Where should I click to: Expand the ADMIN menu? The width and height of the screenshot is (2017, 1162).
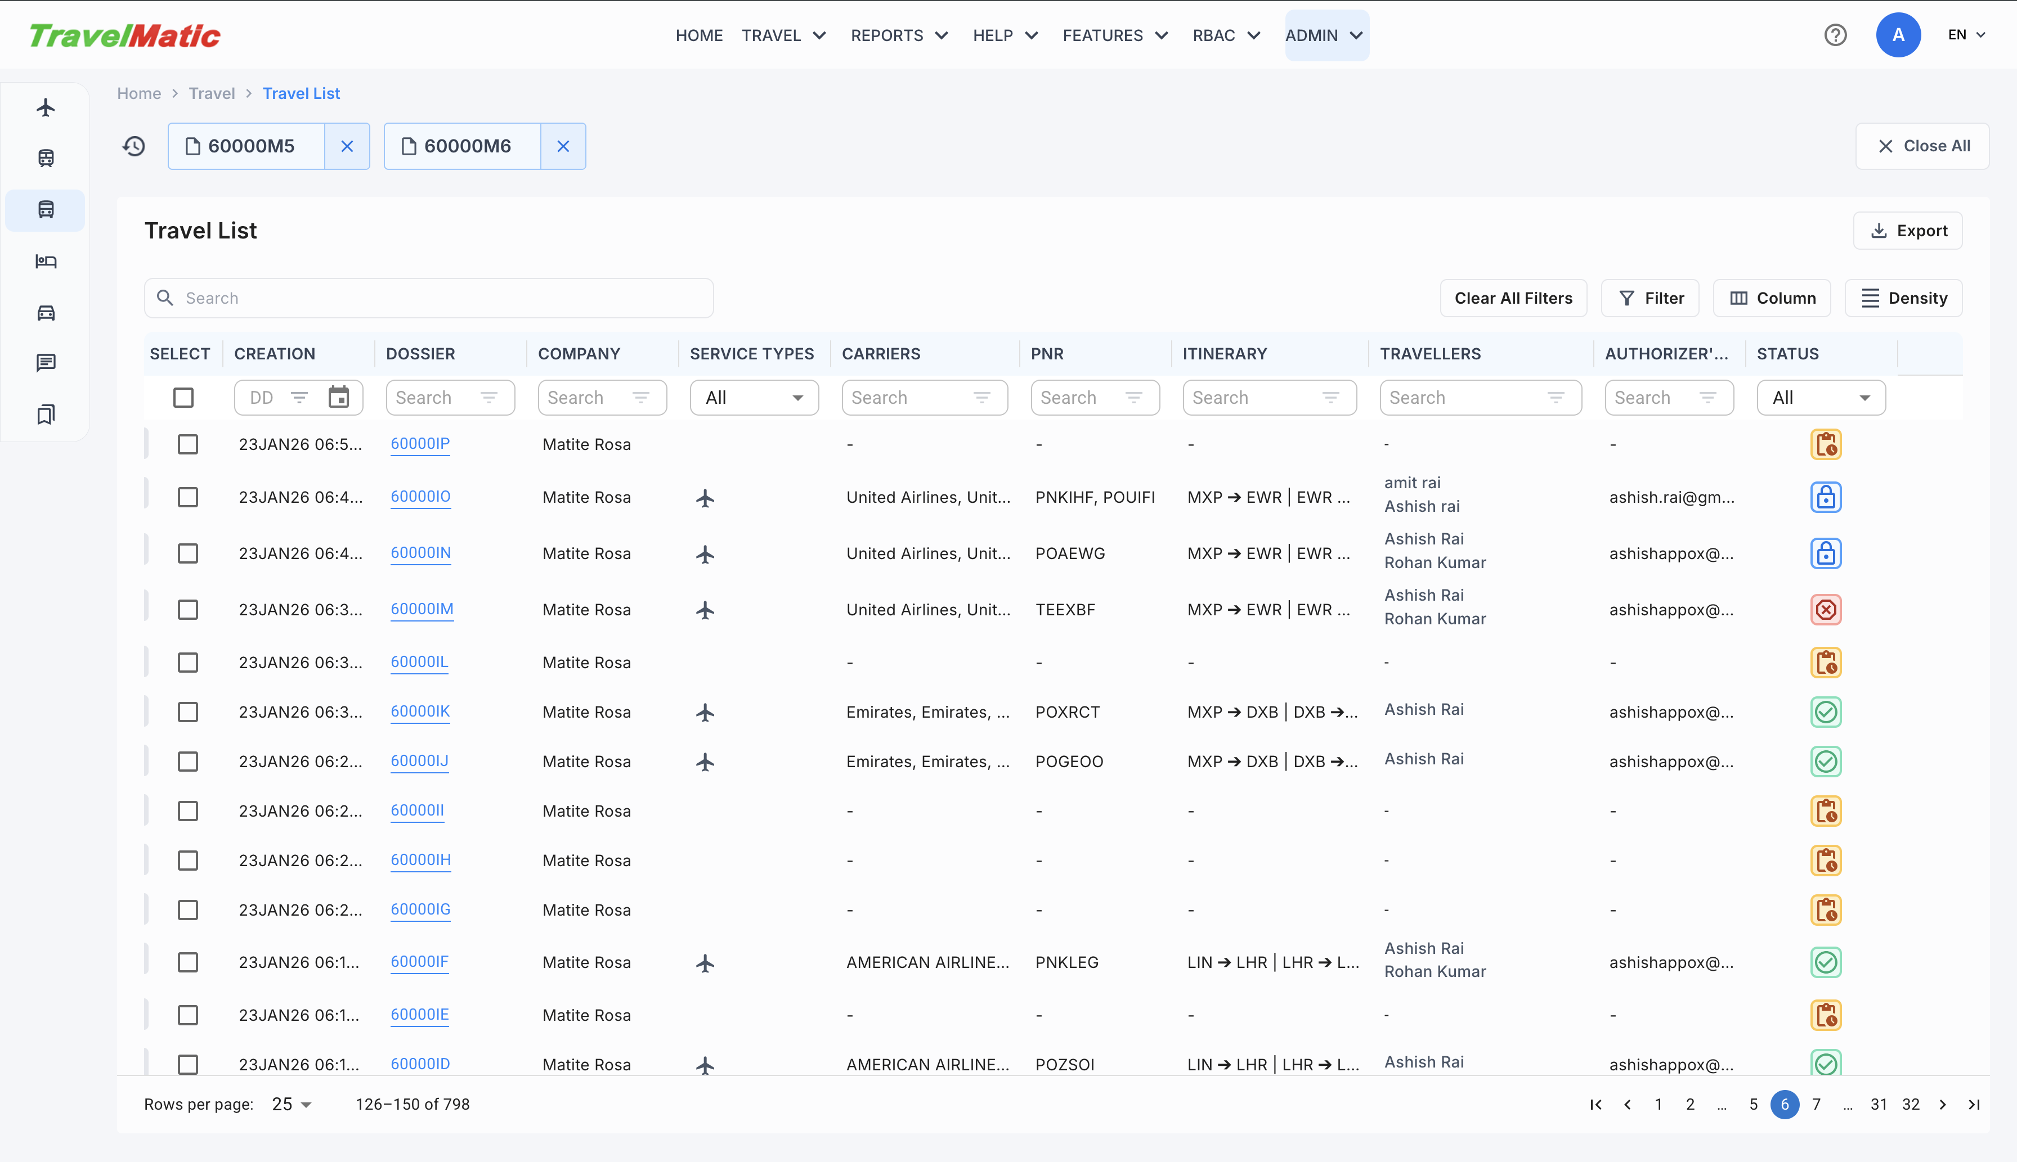point(1326,35)
